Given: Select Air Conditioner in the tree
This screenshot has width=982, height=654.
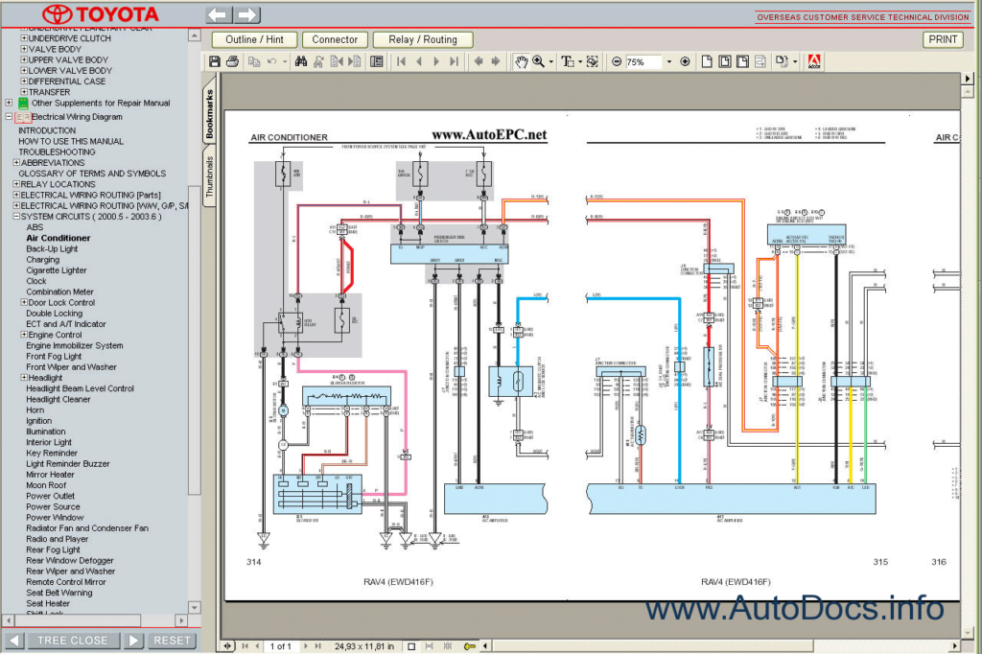Looking at the screenshot, I should (58, 238).
